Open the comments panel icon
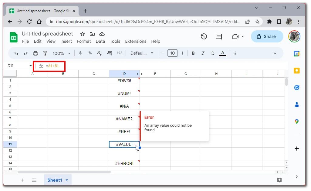Viewport: 311px width, 191px height. coord(218,36)
